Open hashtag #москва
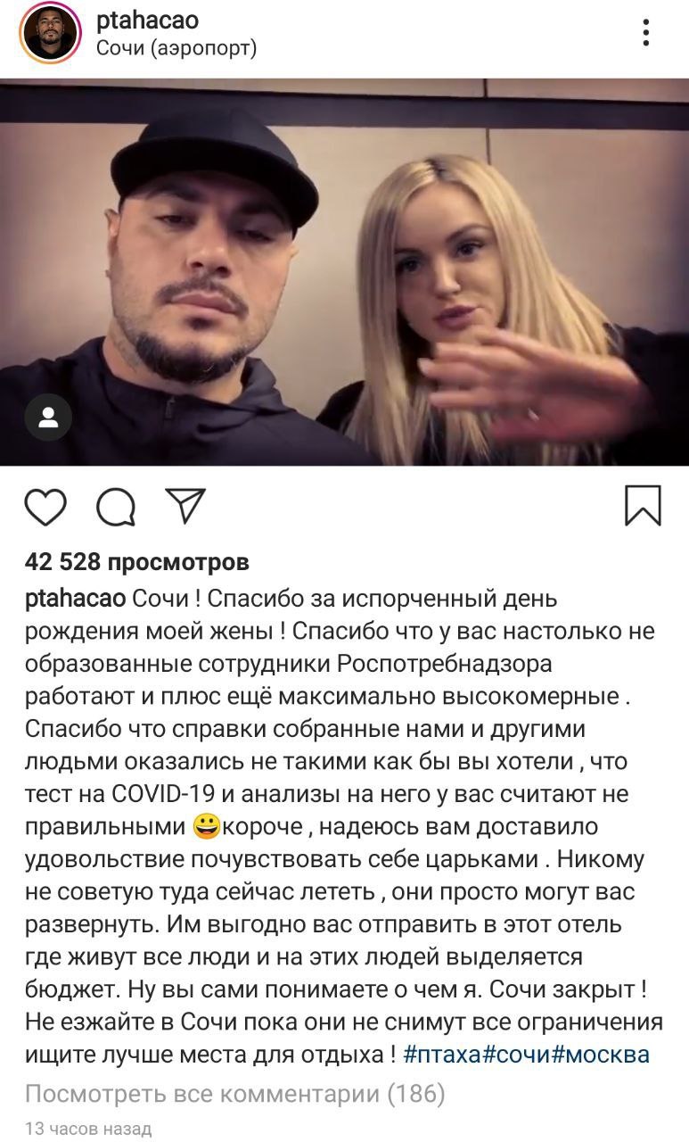689x1142 pixels. [600, 1054]
